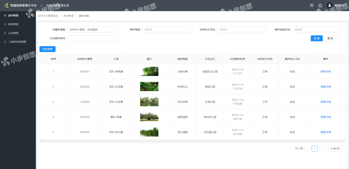
Task: Click the 桑科-榕属 cell
Action: pos(116,117)
